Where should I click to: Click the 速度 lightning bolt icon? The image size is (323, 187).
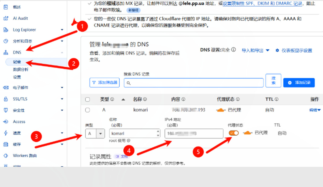(x=5, y=133)
